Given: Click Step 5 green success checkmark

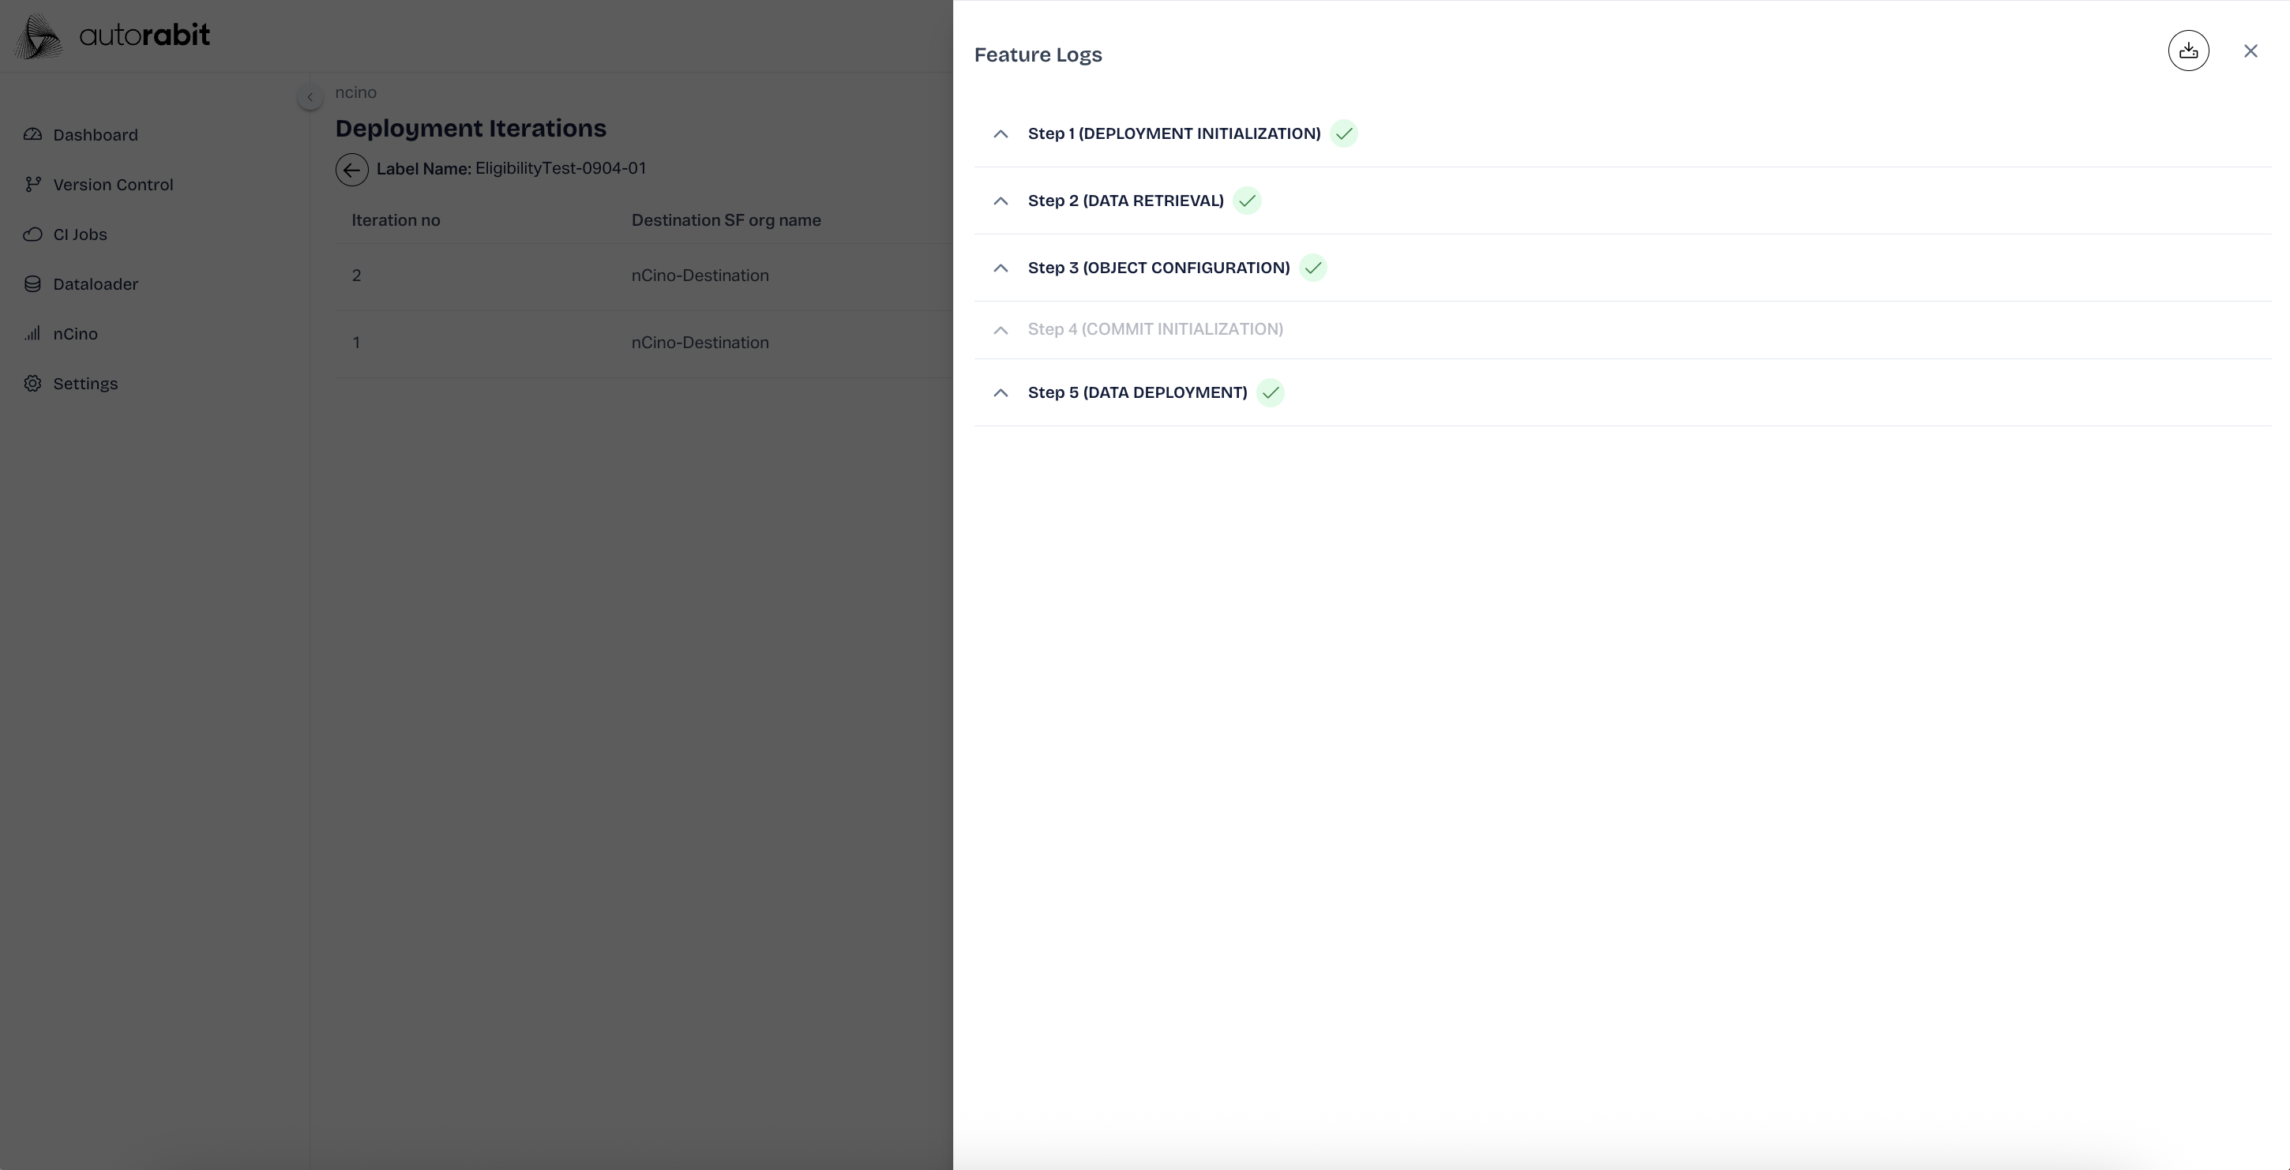Looking at the screenshot, I should 1271,393.
